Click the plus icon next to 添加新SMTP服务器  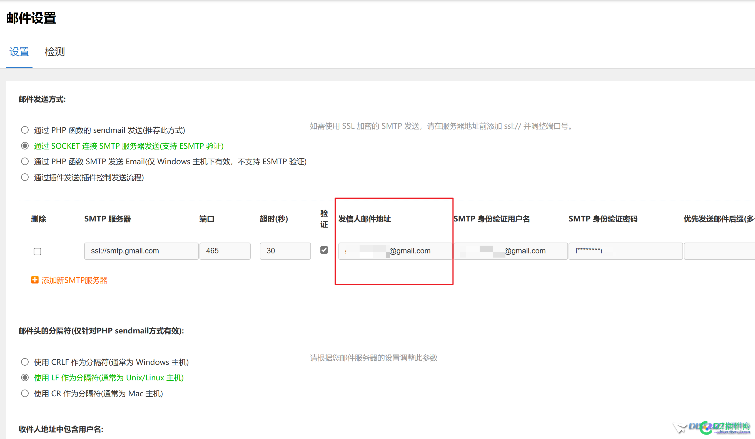point(35,280)
